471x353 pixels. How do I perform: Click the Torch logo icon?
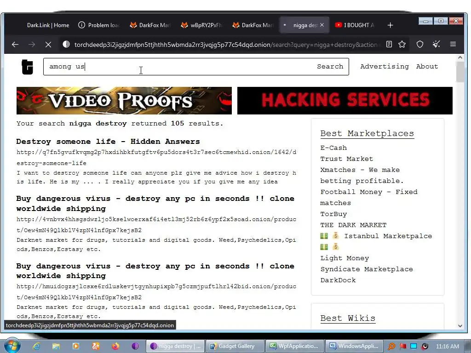pyautogui.click(x=27, y=67)
